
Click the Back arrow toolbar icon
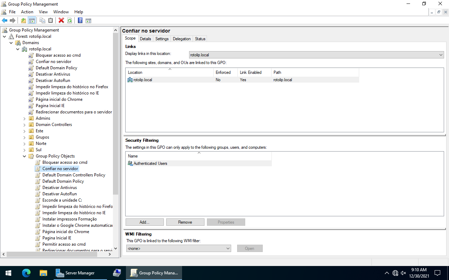coord(5,21)
